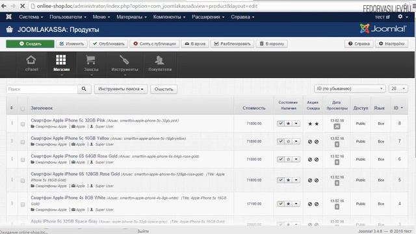
Task: Open the Меню menu
Action: click(101, 17)
